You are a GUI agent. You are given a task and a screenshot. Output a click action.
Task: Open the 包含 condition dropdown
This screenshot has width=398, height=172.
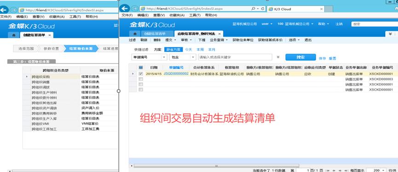pyautogui.click(x=193, y=57)
